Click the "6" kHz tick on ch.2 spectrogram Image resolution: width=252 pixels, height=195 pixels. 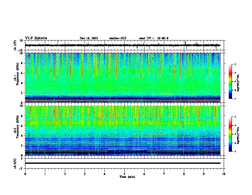pyautogui.click(x=22, y=126)
